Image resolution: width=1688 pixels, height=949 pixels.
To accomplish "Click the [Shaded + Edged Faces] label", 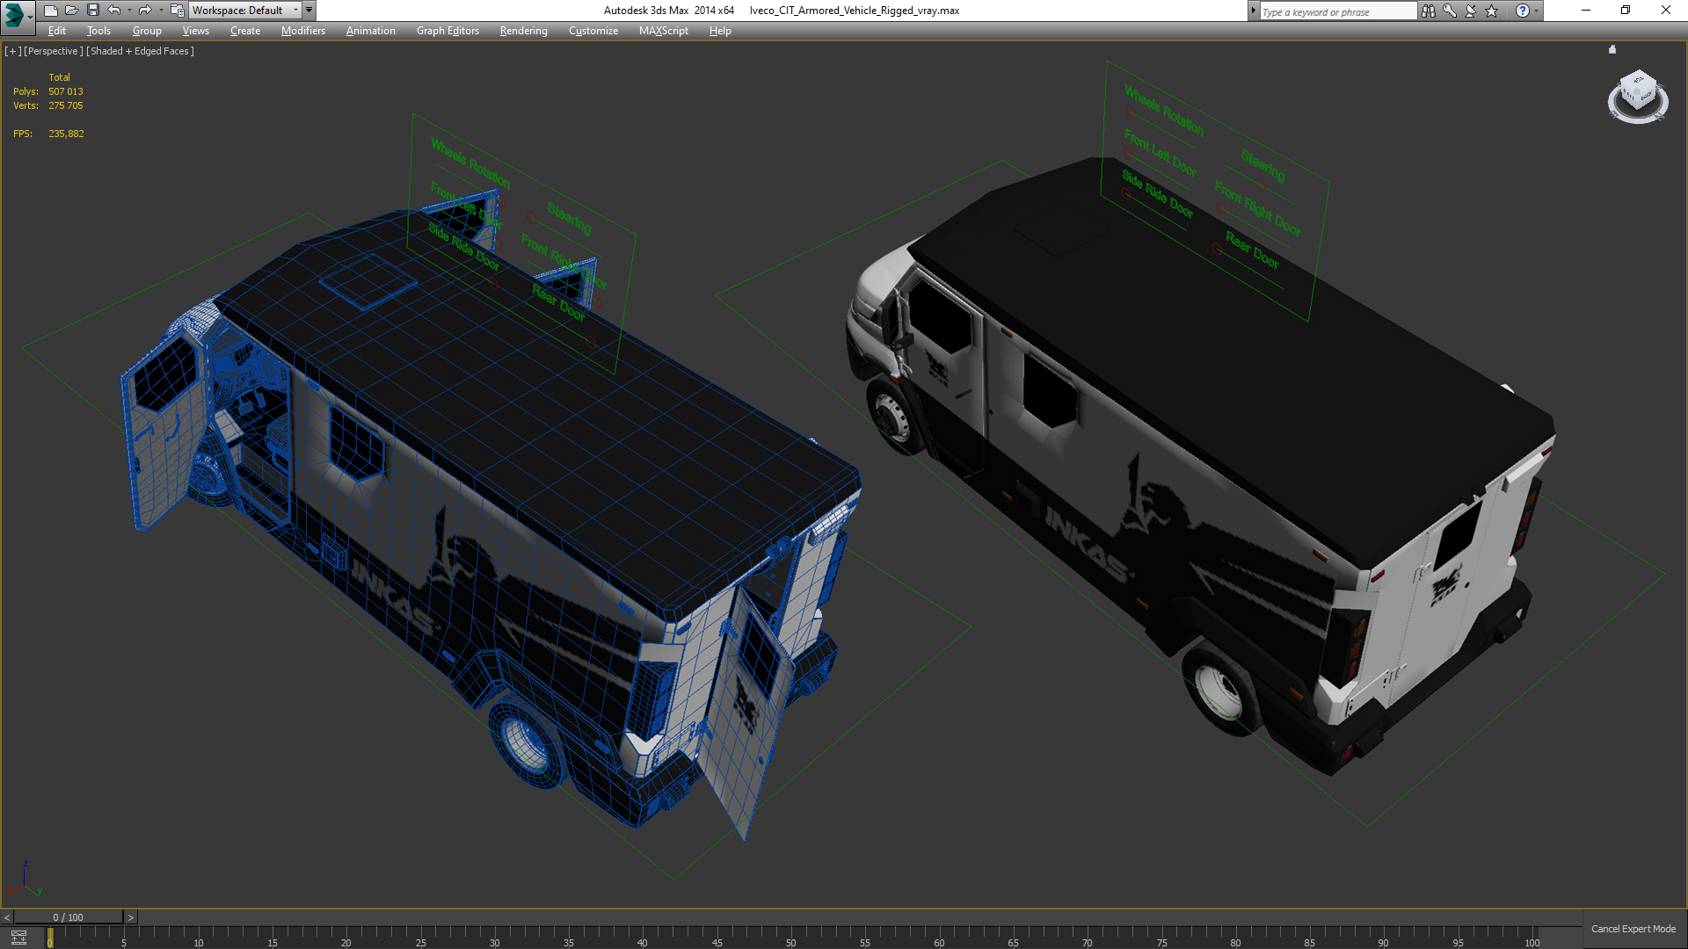I will pyautogui.click(x=140, y=51).
